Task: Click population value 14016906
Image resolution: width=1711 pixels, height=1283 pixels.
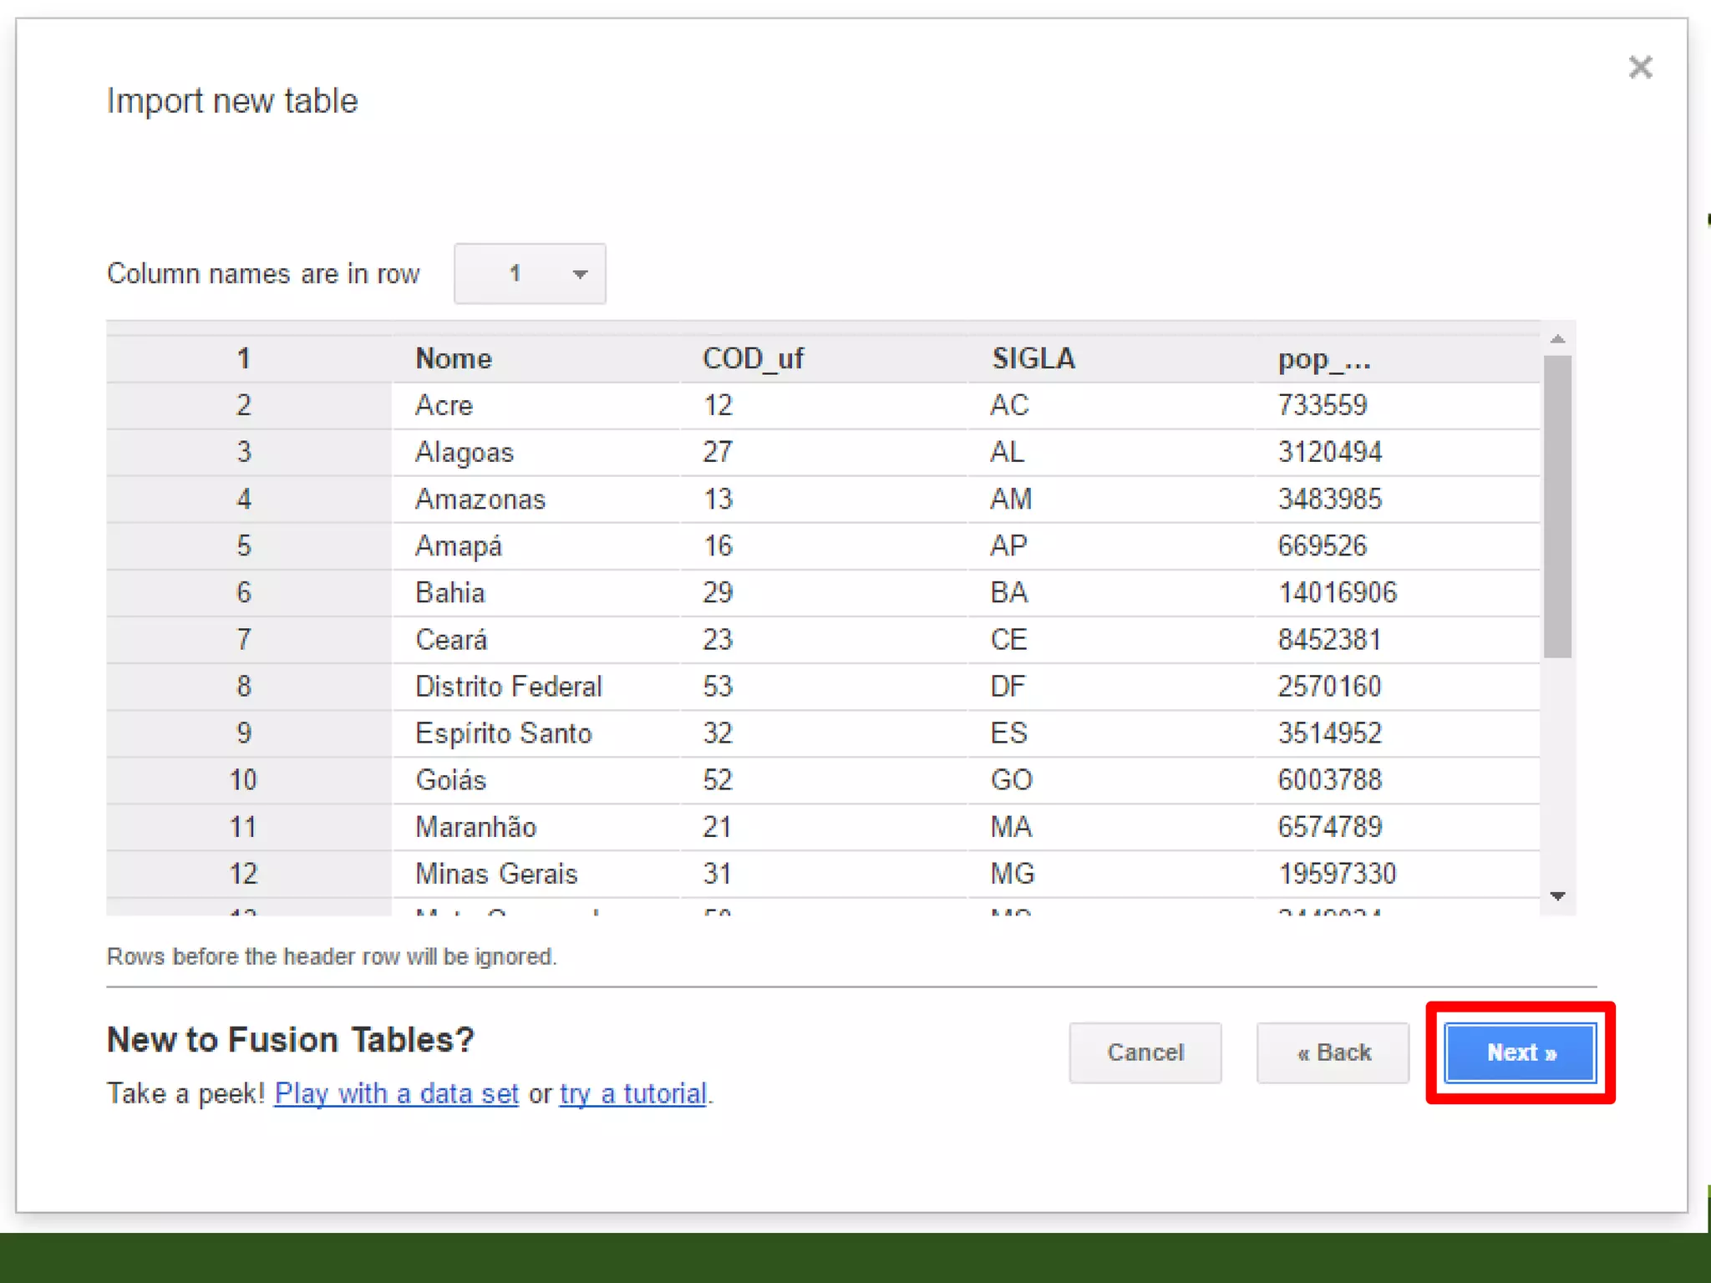Action: pyautogui.click(x=1337, y=592)
